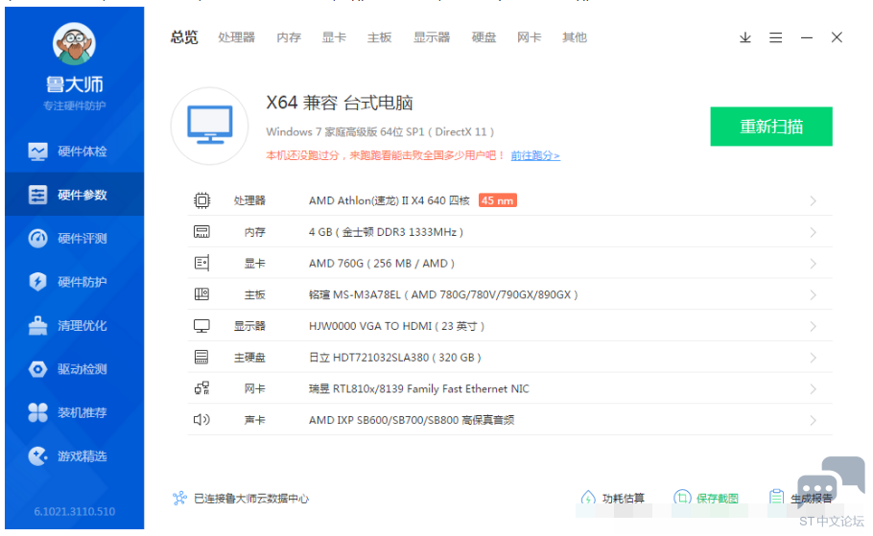Open 硬件评测 benchmark section
The height and width of the screenshot is (536, 873).
tap(75, 238)
